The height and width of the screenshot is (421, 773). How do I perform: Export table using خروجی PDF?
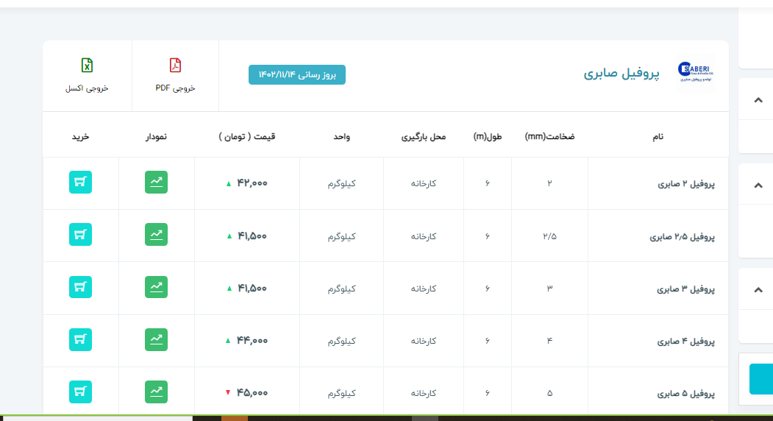175,75
